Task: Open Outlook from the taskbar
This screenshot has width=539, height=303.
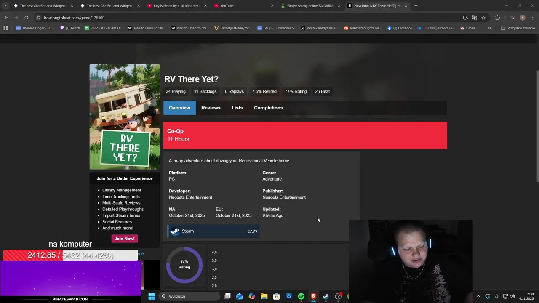Action: pos(240,296)
